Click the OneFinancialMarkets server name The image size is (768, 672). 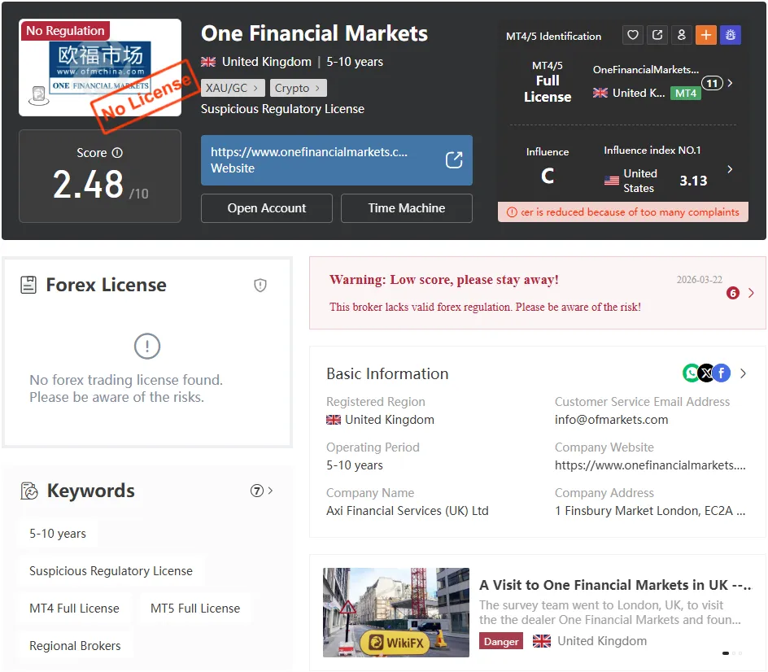click(645, 69)
